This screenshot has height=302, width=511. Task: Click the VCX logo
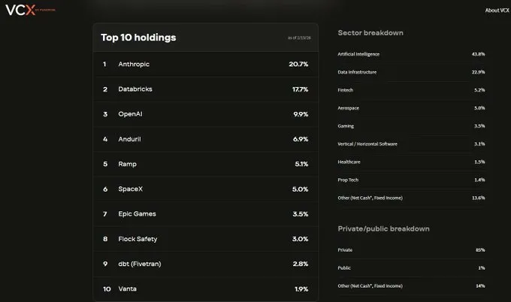pyautogui.click(x=30, y=10)
